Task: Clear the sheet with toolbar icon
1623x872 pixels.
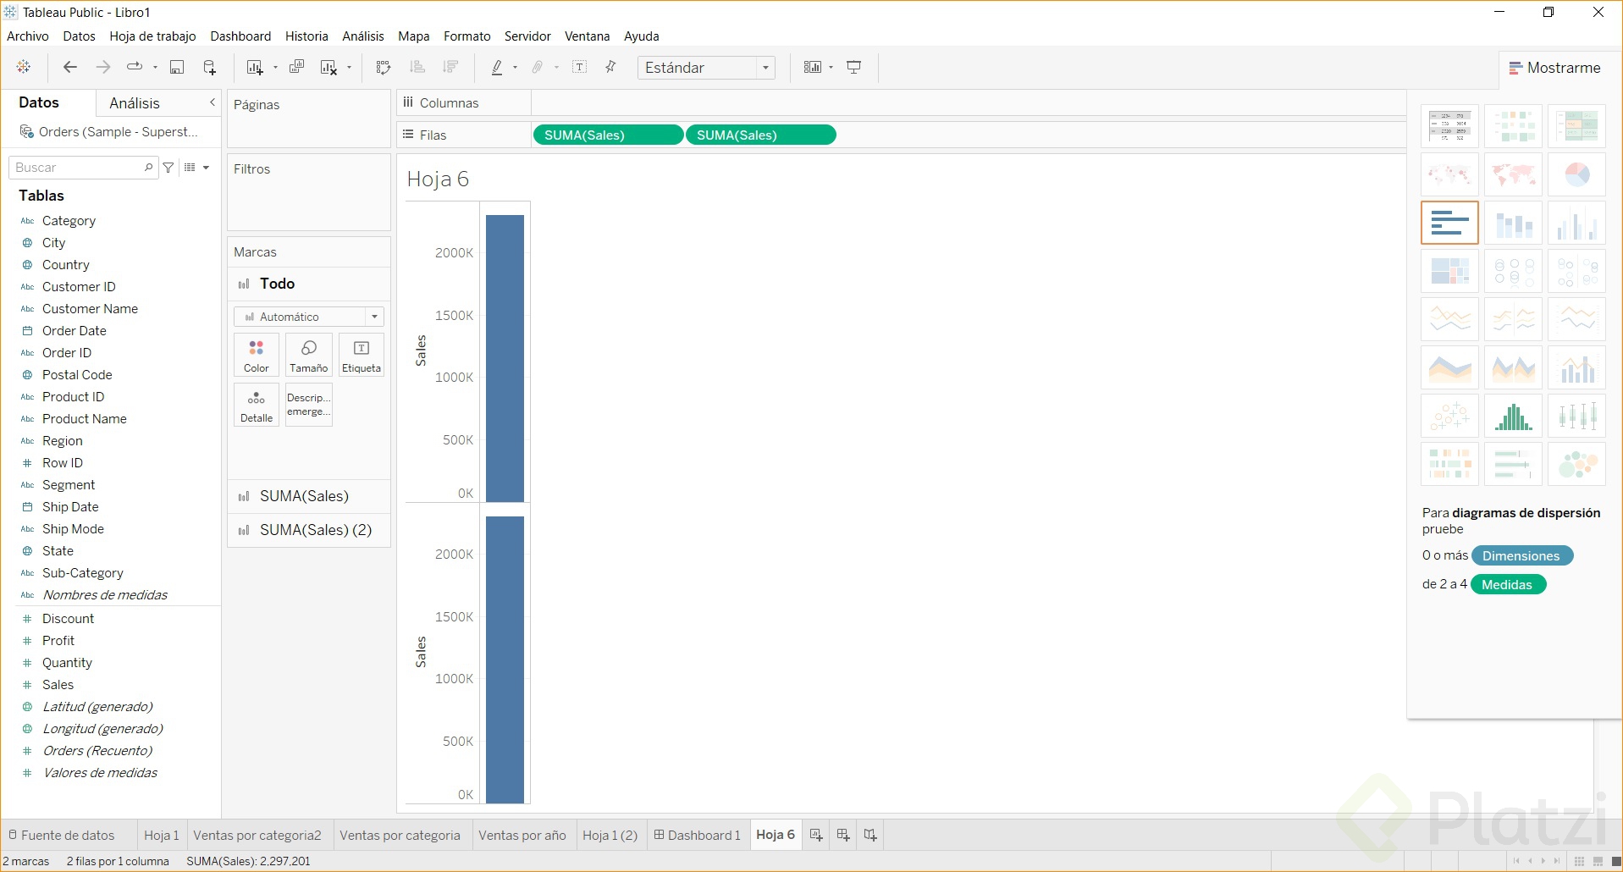Action: [329, 68]
